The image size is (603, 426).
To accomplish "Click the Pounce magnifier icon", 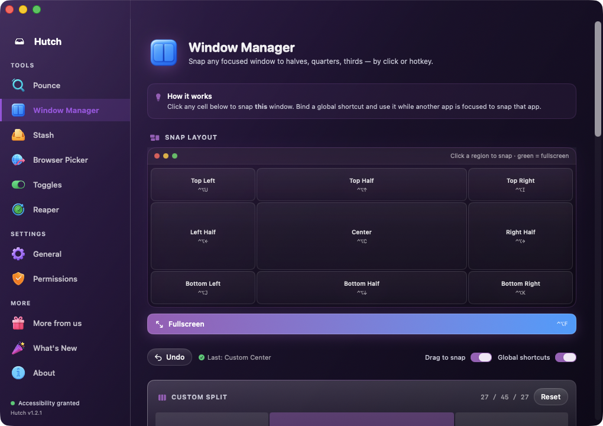I will pyautogui.click(x=18, y=85).
